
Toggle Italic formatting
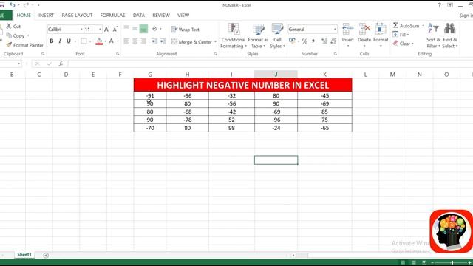click(x=60, y=41)
